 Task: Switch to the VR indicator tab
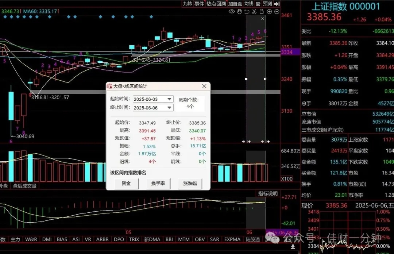[x=88, y=239]
